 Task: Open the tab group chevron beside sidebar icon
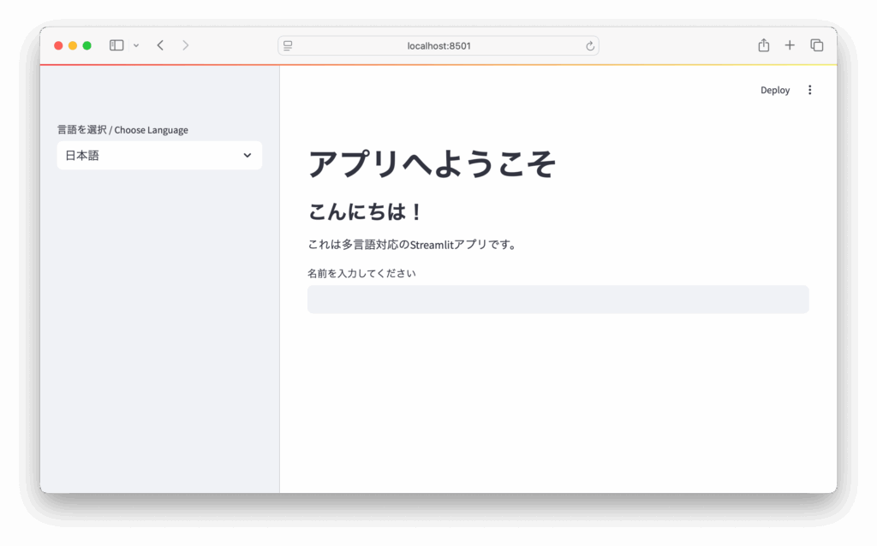point(136,45)
